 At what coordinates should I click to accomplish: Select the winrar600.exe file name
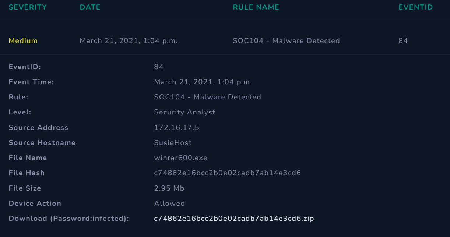(180, 158)
